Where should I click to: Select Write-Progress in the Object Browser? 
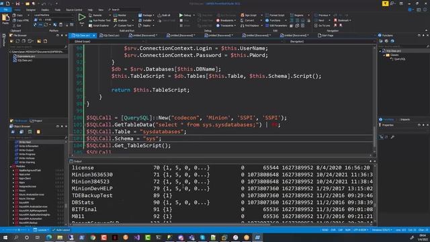tap(27, 154)
